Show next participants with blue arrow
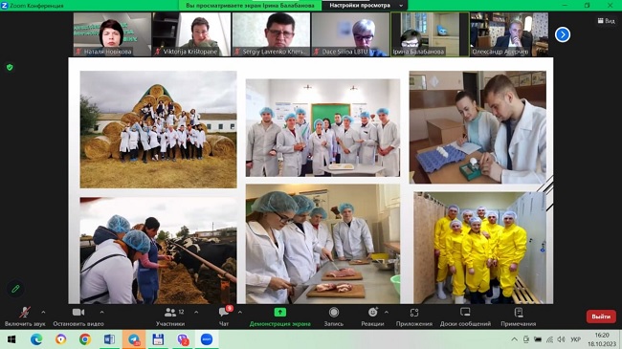 [x=563, y=34]
